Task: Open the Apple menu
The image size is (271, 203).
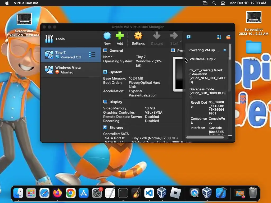Action: click(x=7, y=3)
